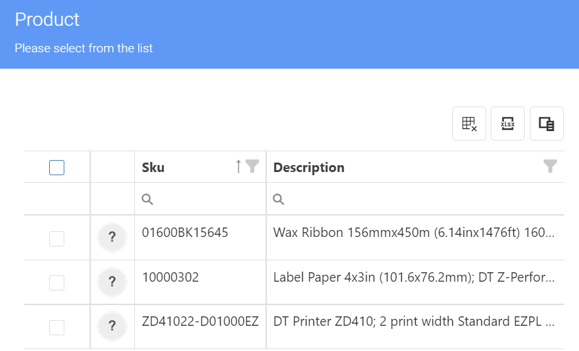Click the Description column filter funnel
Screen dimensions: 579x351
tap(550, 166)
